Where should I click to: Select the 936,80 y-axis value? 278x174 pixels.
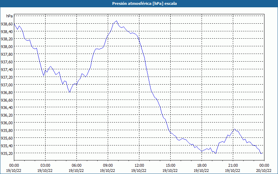click(7, 93)
